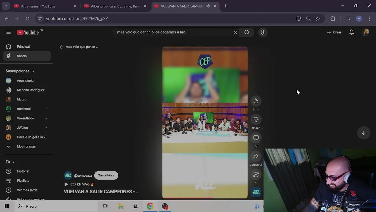This screenshot has width=376, height=212.
Task: Click the Chrome address bar URL
Action: [x=77, y=19]
